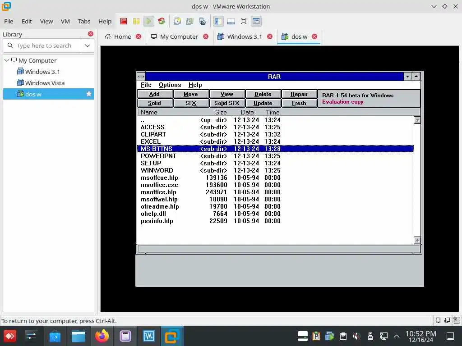Viewport: 462px width, 346px height.
Task: Click the View button in RAR
Action: (x=227, y=94)
